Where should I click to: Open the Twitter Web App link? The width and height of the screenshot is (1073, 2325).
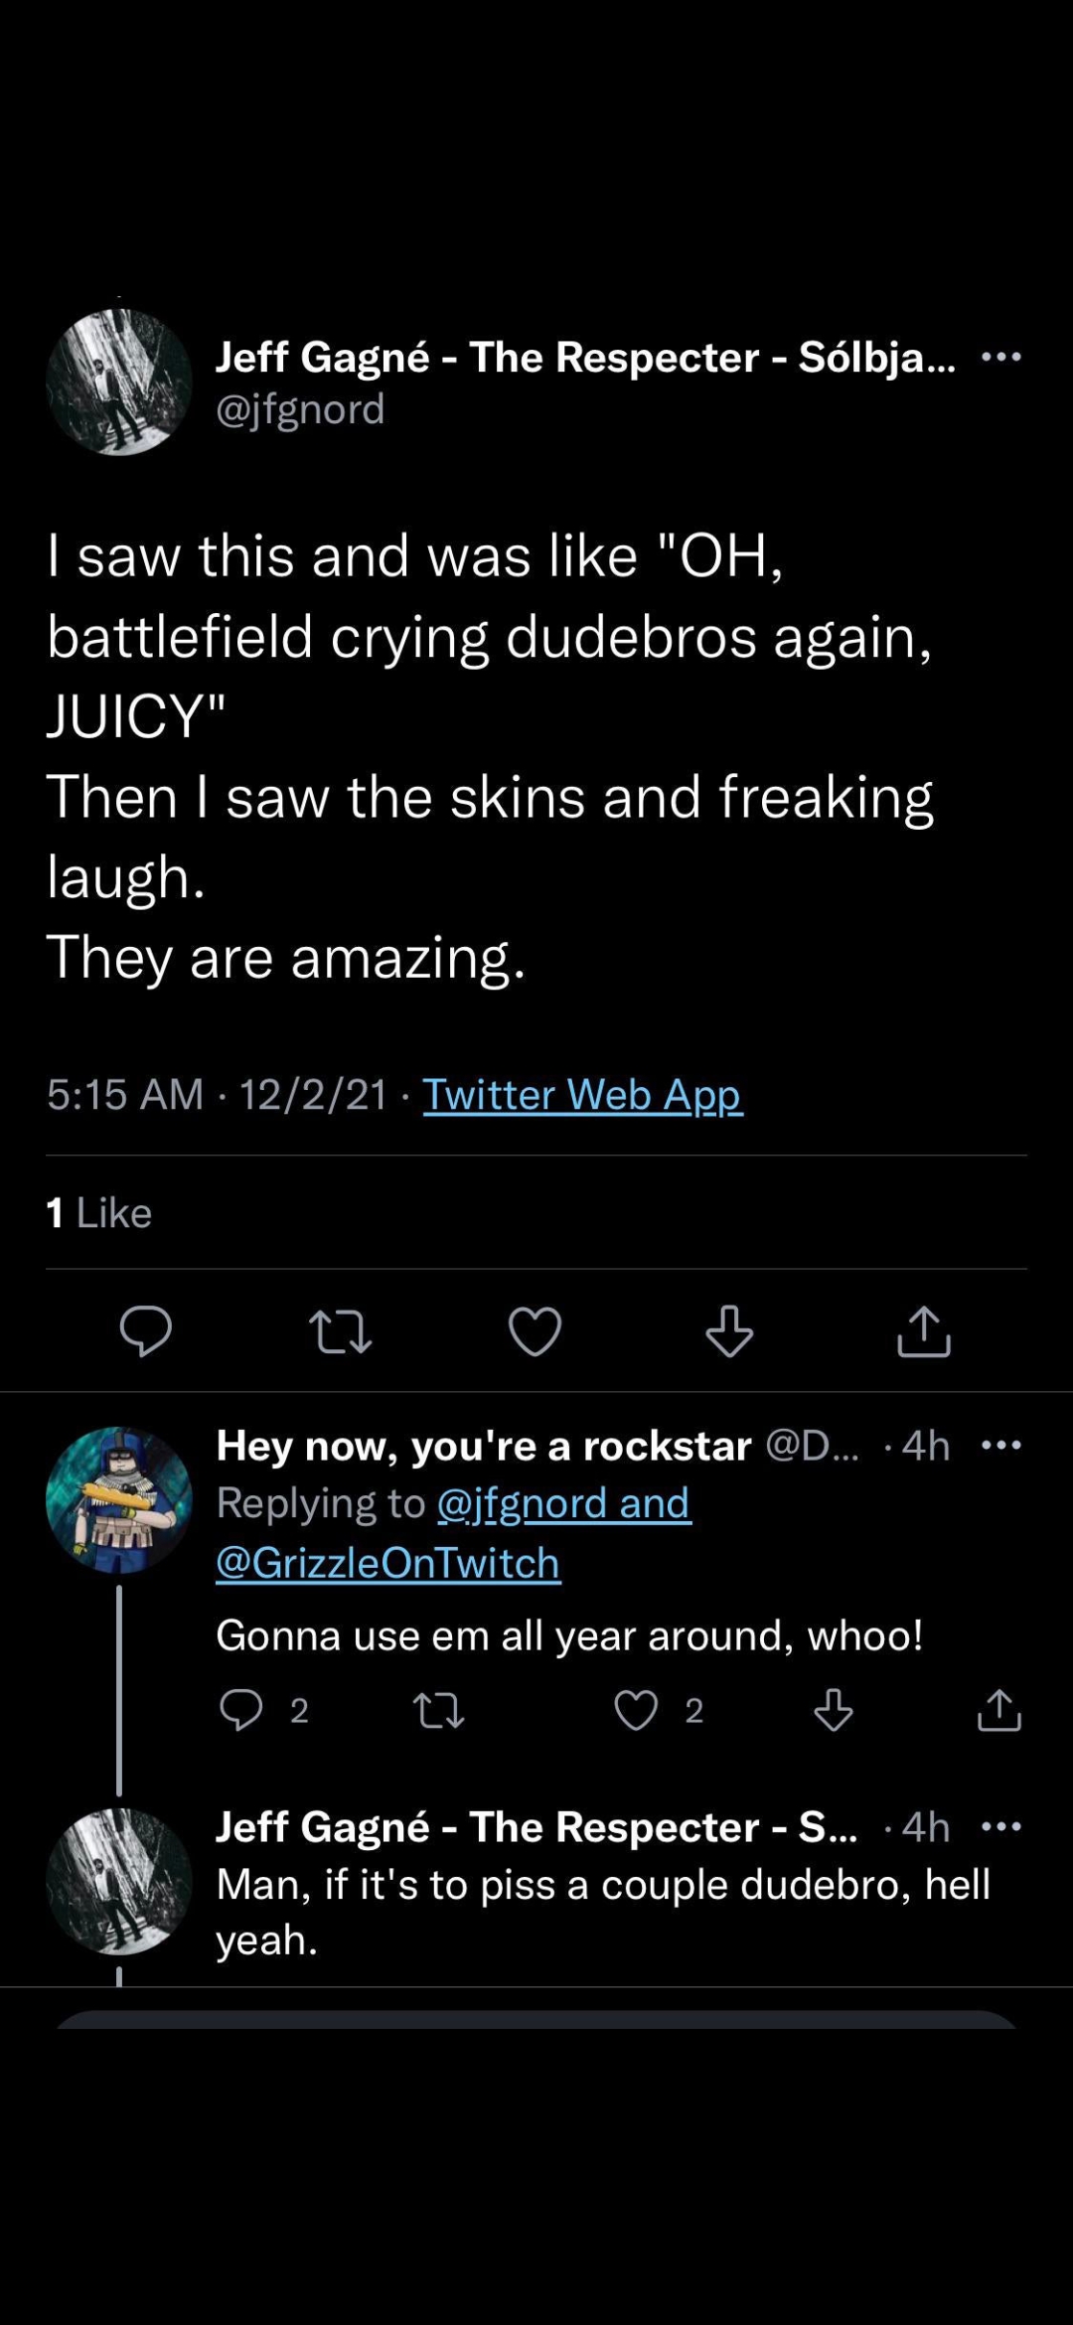coord(582,1095)
